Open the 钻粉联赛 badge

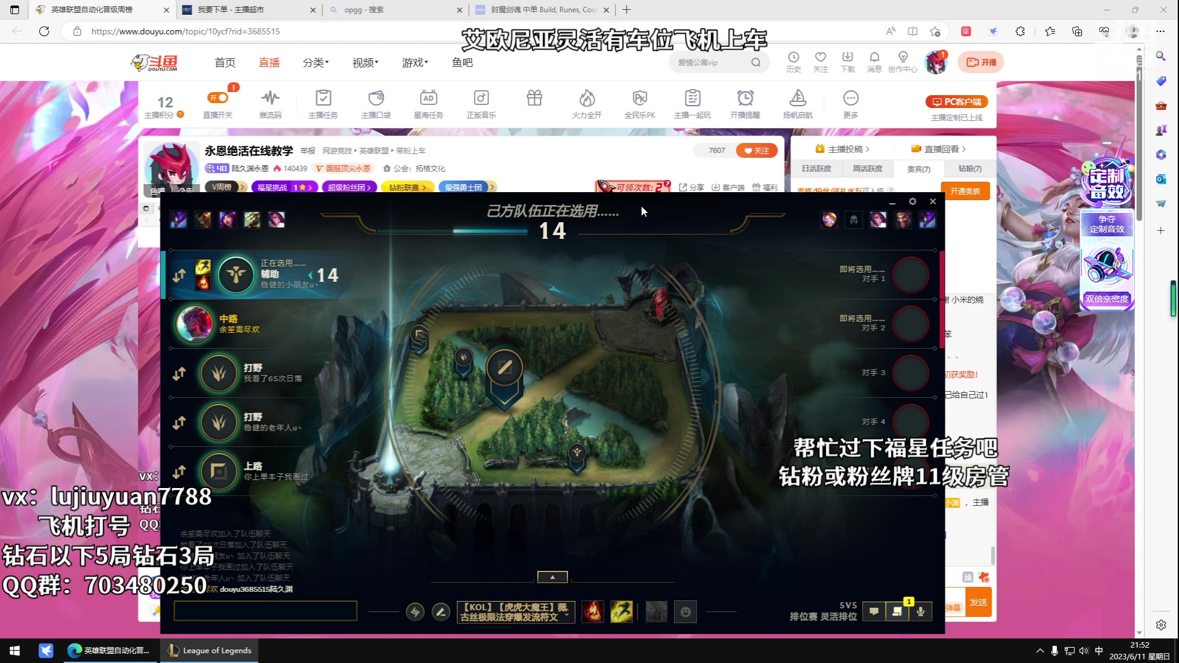point(407,187)
